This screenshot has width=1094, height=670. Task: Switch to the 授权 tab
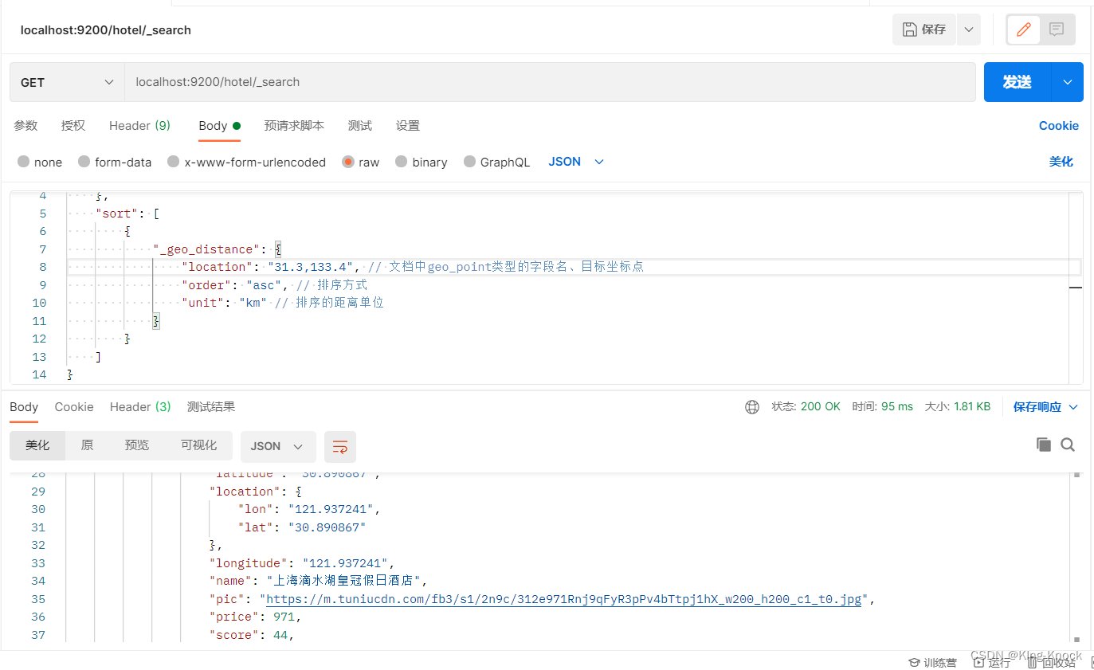73,126
